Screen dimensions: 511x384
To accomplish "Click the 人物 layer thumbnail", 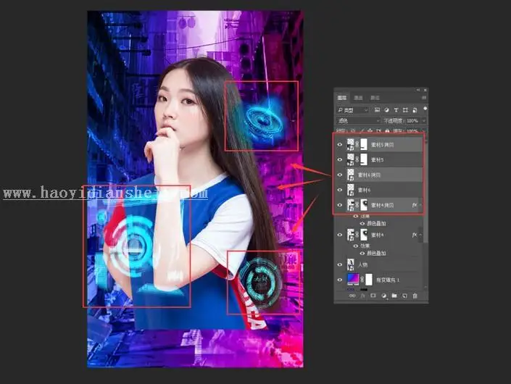I will pos(351,264).
